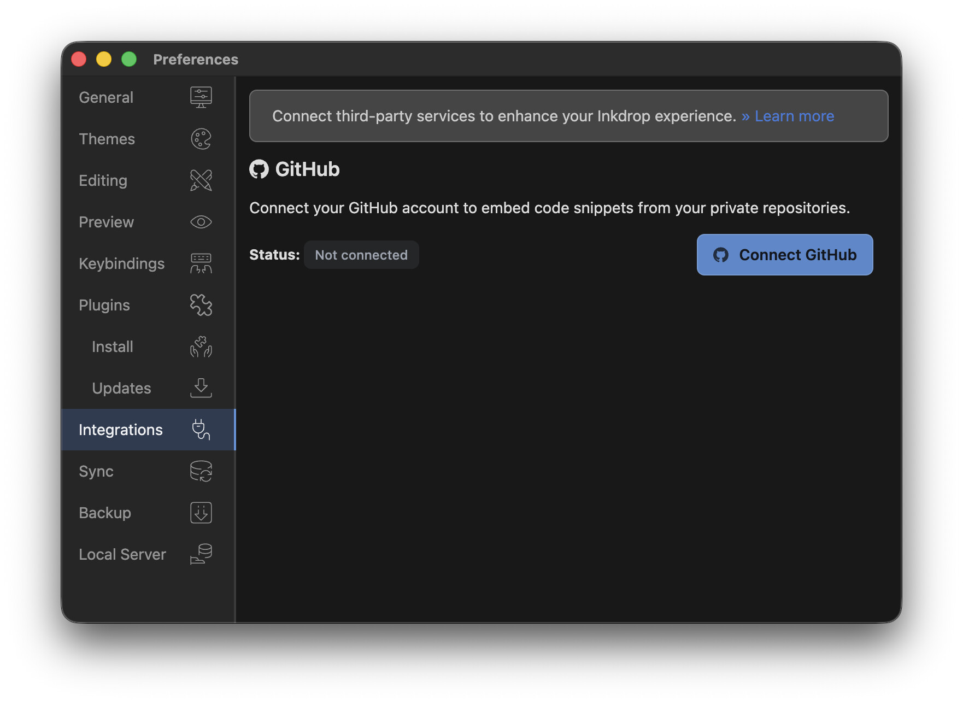Go to the Editing preferences label
The image size is (963, 704).
tap(103, 180)
